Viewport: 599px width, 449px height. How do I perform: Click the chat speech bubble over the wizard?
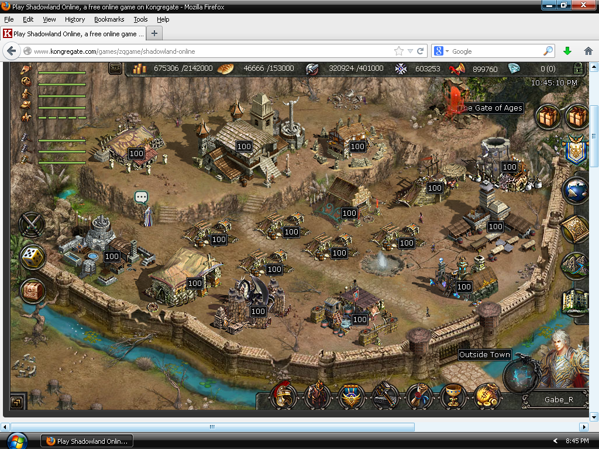click(x=141, y=198)
